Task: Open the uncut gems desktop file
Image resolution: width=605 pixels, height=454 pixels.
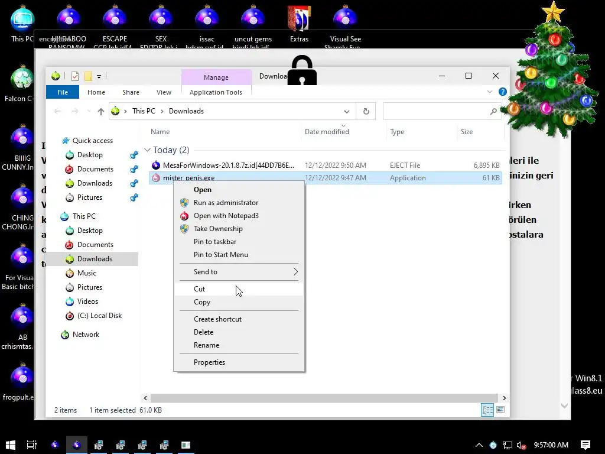Action: (x=253, y=25)
